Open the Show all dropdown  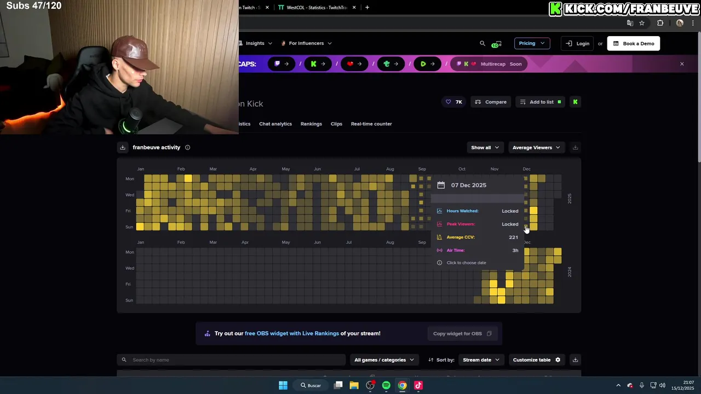click(485, 147)
